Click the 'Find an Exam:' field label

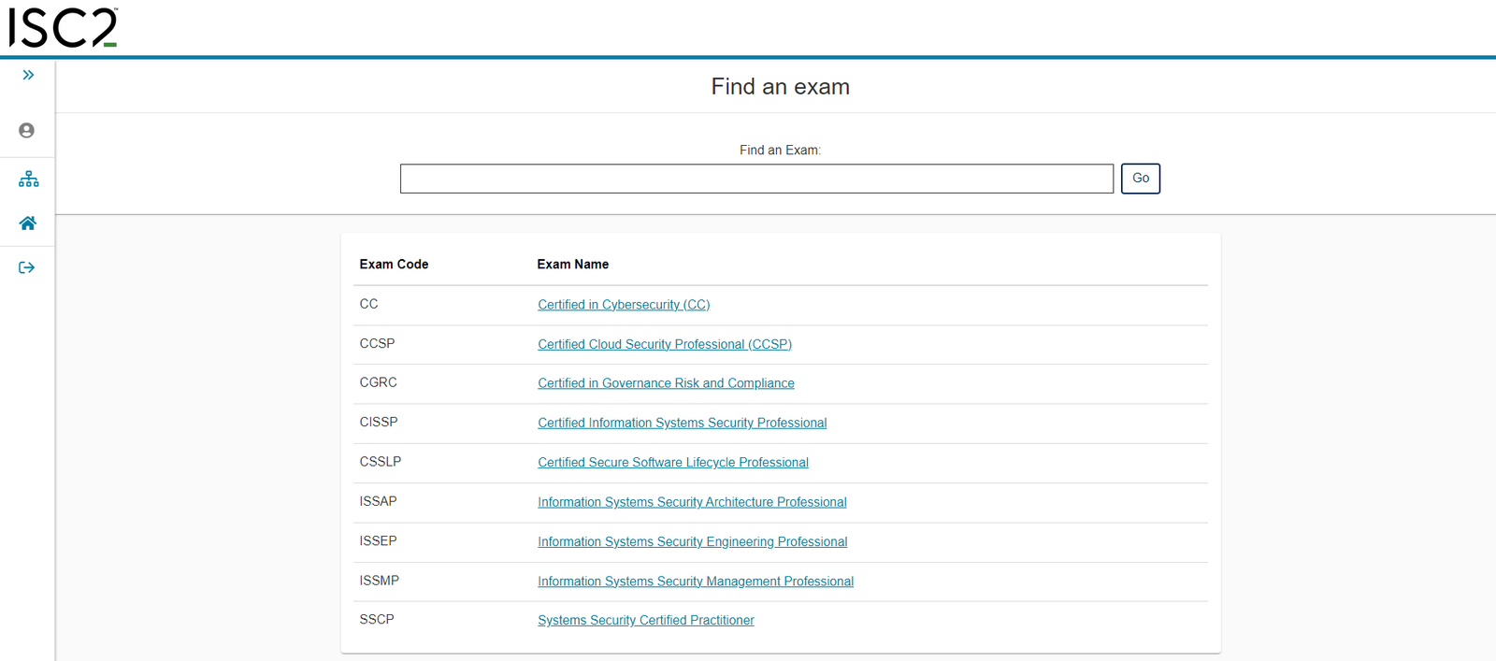point(780,150)
